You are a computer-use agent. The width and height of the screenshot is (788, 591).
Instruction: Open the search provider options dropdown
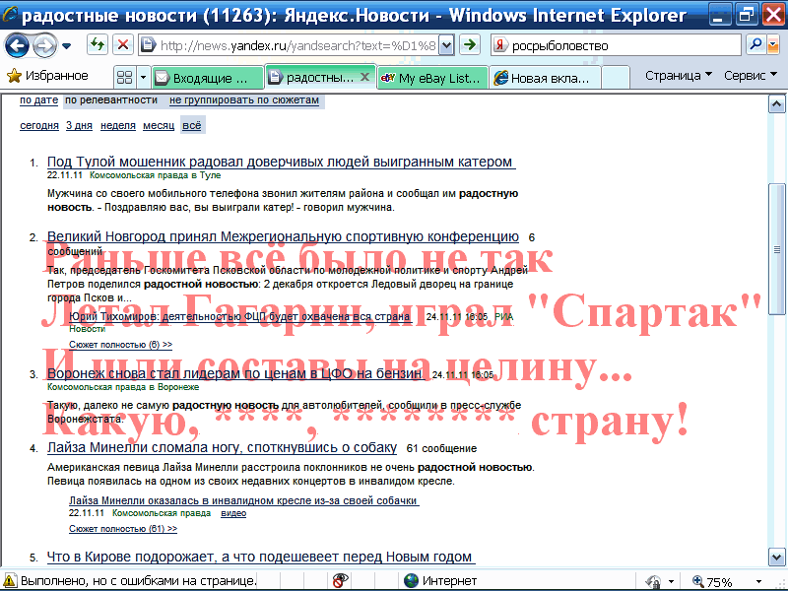click(773, 45)
